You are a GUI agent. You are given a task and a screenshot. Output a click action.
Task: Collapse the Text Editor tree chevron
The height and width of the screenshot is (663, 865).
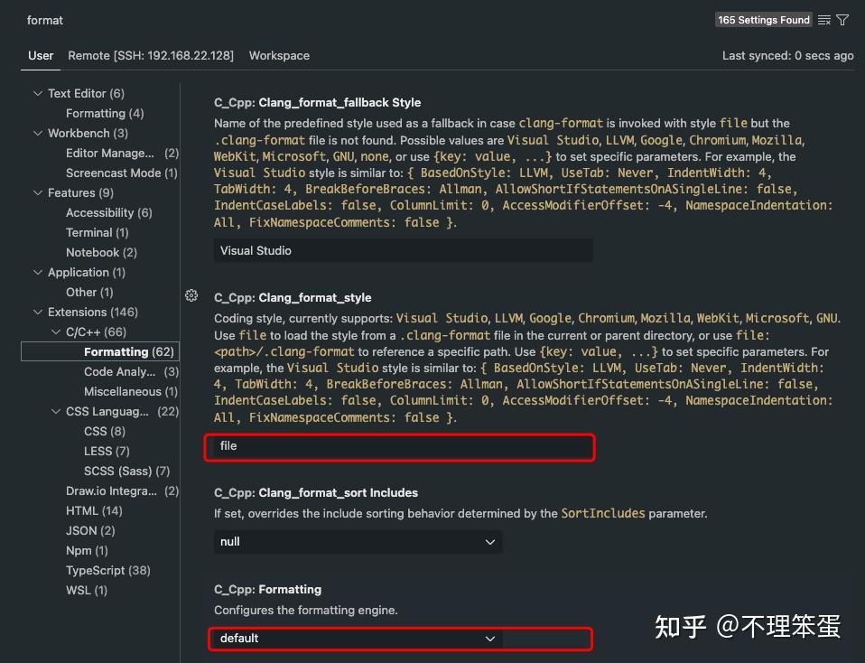pyautogui.click(x=38, y=93)
